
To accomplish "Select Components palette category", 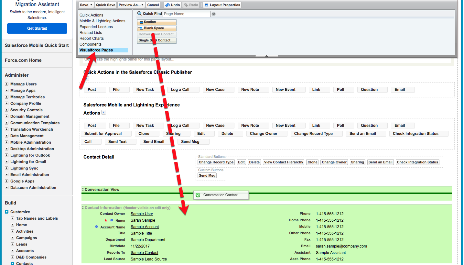I will 91,44.
